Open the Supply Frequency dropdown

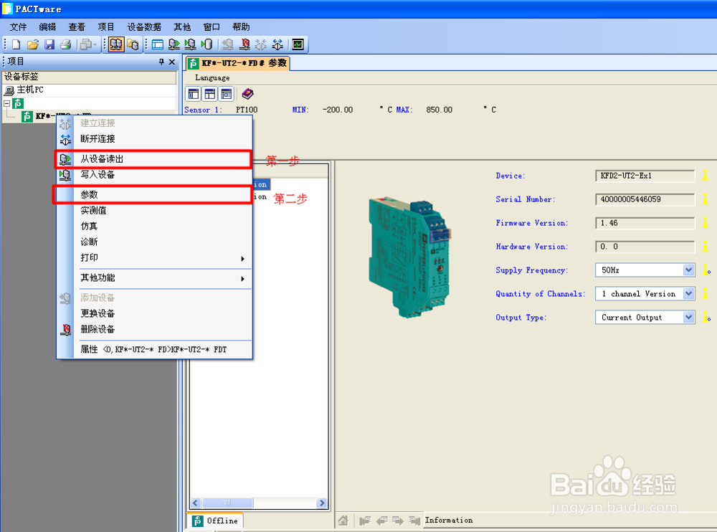[x=688, y=270]
